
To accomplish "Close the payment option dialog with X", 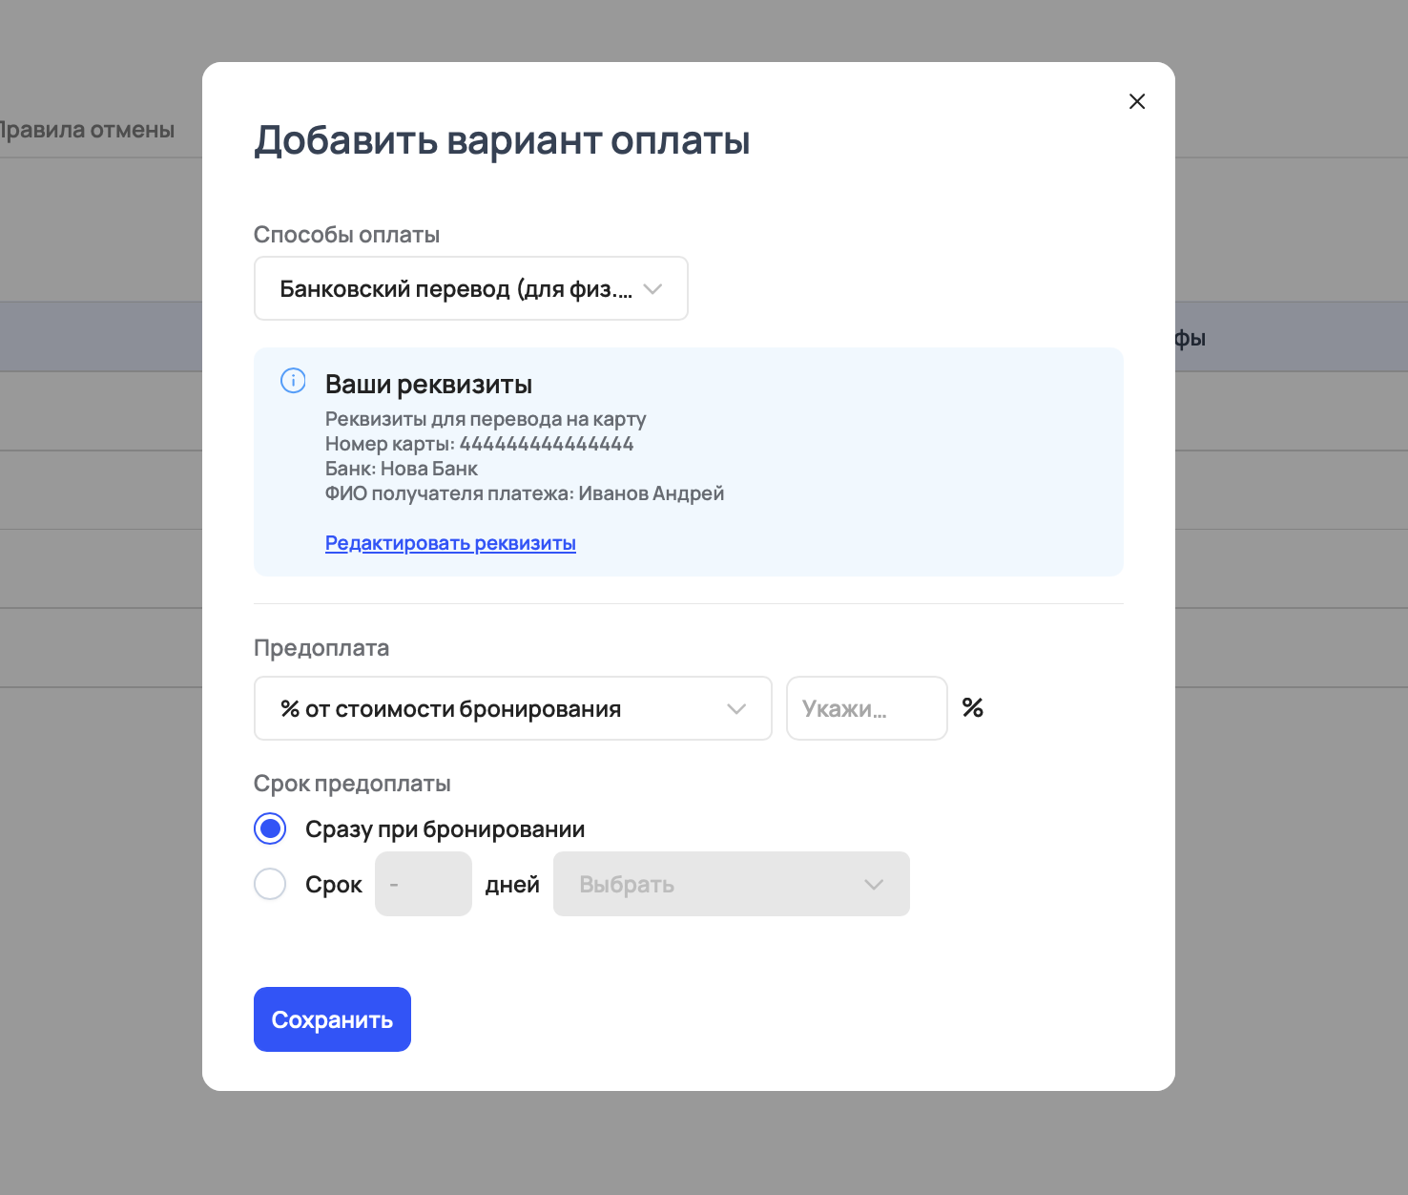I will tap(1136, 102).
